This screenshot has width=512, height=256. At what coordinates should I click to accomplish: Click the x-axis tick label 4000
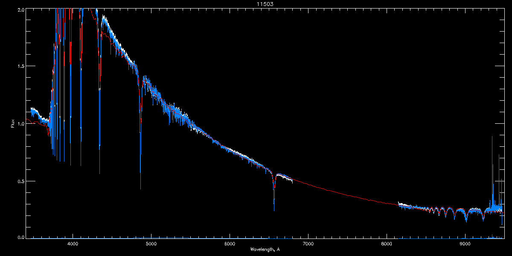pyautogui.click(x=73, y=244)
